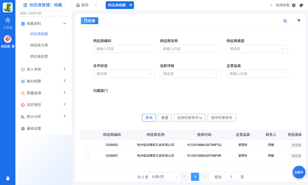Focus the sidebar search input 请输入搜索内容
This screenshot has height=185, width=308.
(44, 13)
